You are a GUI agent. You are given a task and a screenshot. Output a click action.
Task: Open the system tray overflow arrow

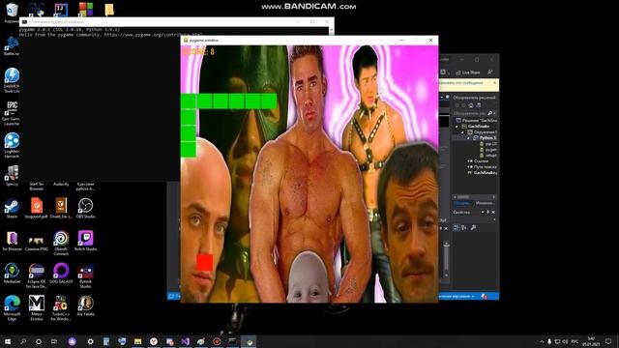[542, 341]
